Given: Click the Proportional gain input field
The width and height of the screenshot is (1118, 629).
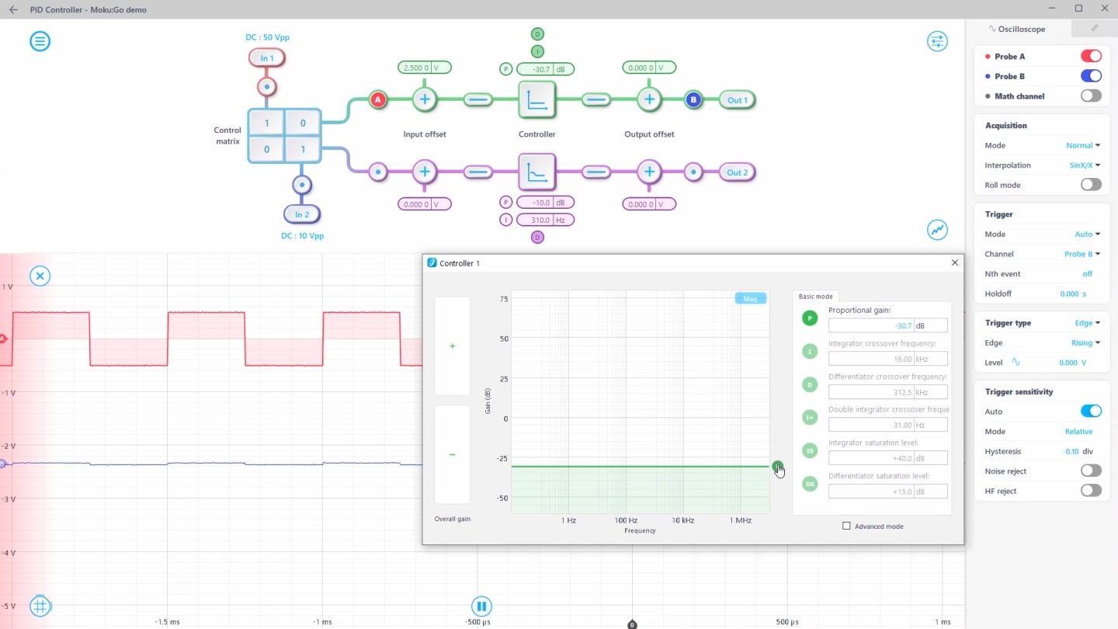Looking at the screenshot, I should (x=871, y=326).
